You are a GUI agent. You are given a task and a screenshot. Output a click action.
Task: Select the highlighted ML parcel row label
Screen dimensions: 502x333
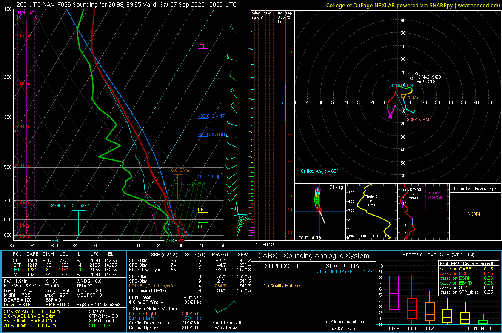click(17, 270)
